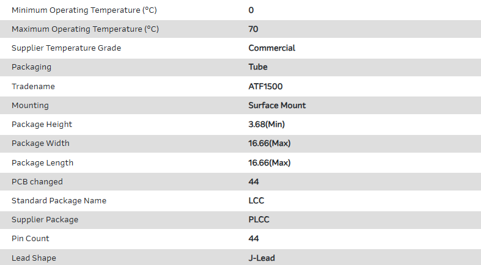Click the Mounting row label
Viewport: 481px width, 265px height.
tap(30, 106)
